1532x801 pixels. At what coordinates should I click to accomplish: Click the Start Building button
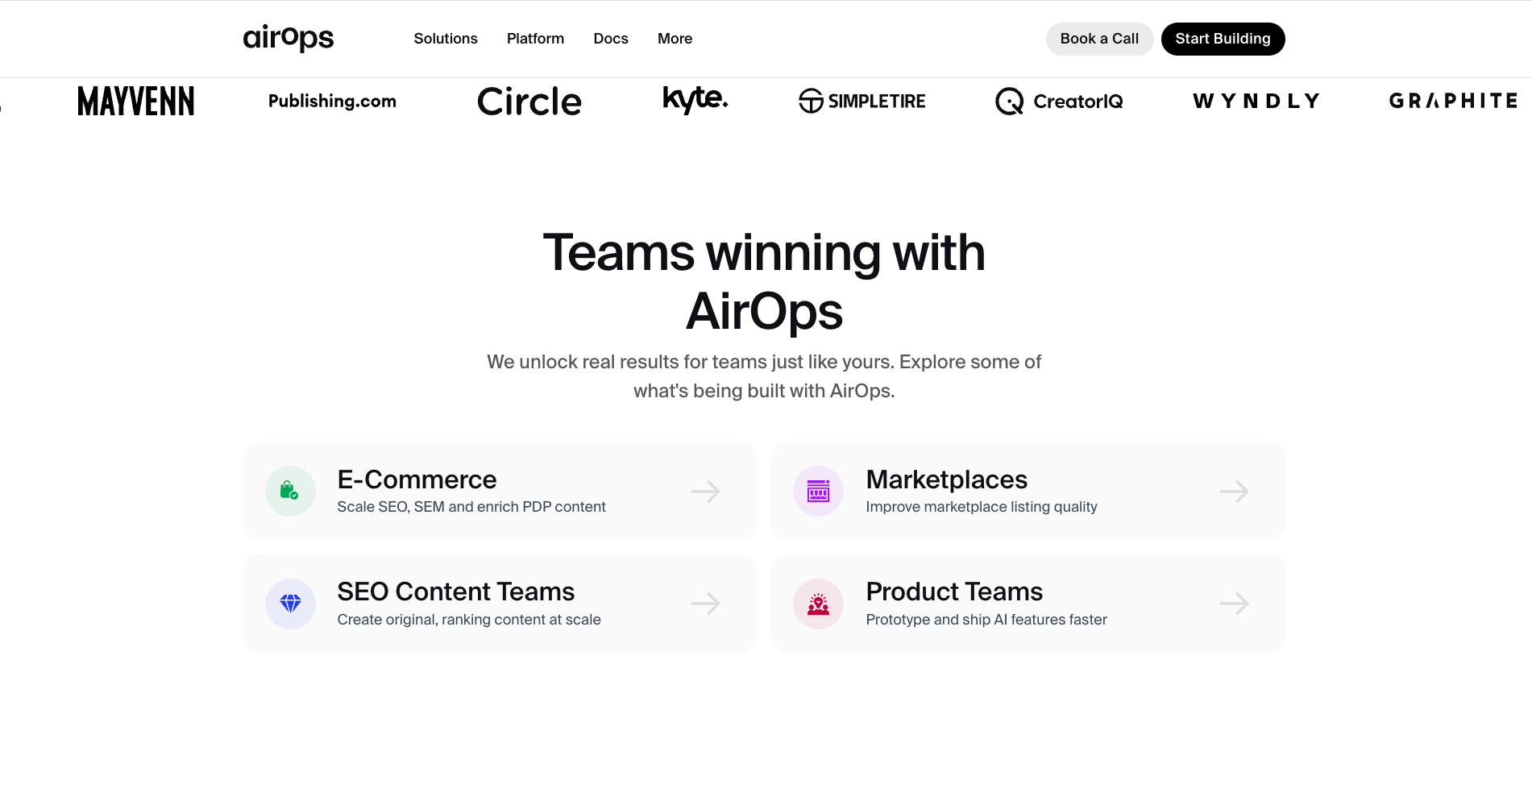click(1223, 39)
